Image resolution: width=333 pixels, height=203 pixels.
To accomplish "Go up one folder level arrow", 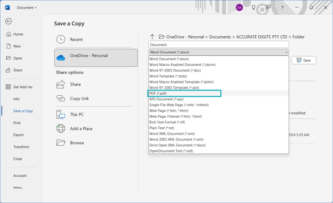I will pyautogui.click(x=152, y=37).
